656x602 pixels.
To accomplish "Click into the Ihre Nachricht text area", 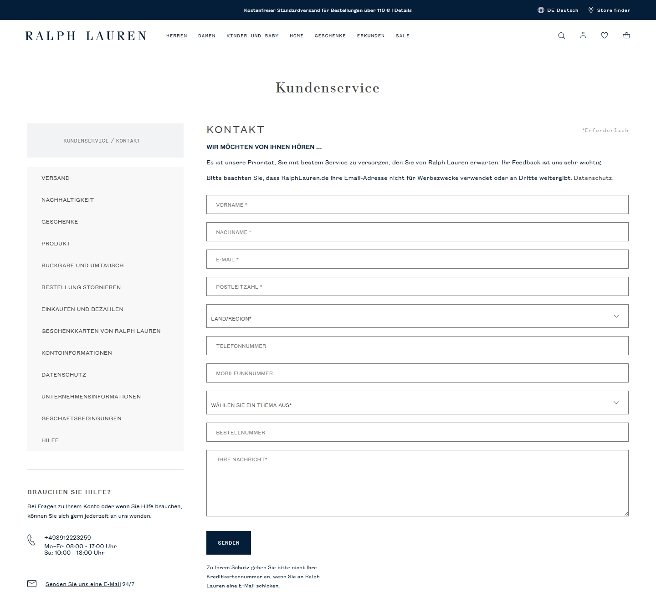I will click(417, 483).
